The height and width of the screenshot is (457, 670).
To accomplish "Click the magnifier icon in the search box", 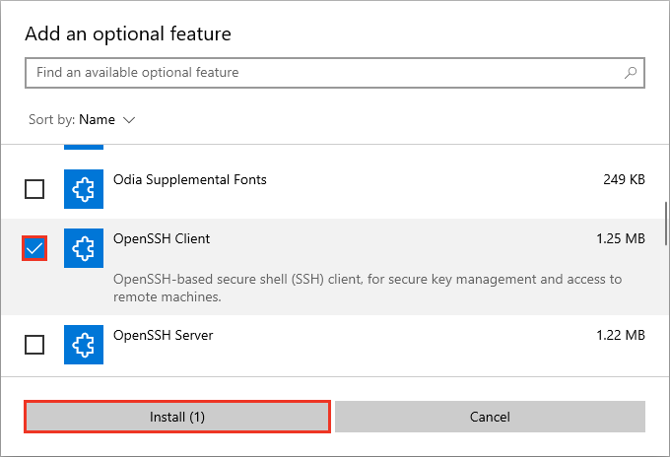I will pos(631,73).
